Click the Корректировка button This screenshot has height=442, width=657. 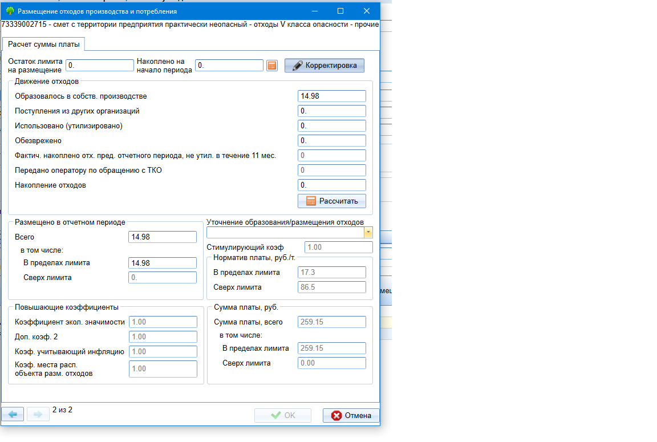coord(324,66)
